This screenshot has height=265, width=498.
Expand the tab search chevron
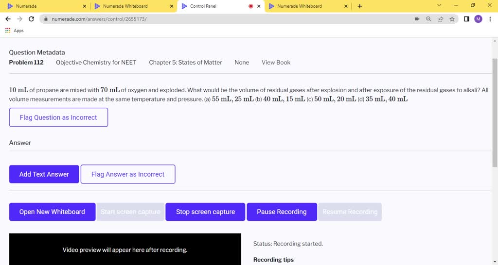(439, 6)
